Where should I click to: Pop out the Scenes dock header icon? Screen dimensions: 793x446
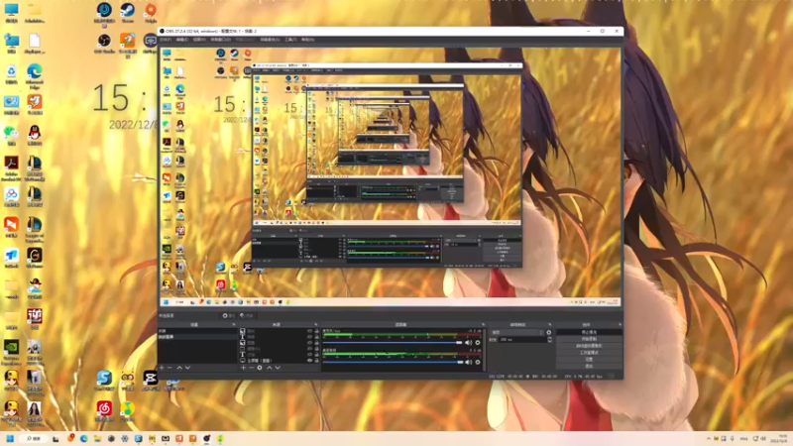(234, 325)
